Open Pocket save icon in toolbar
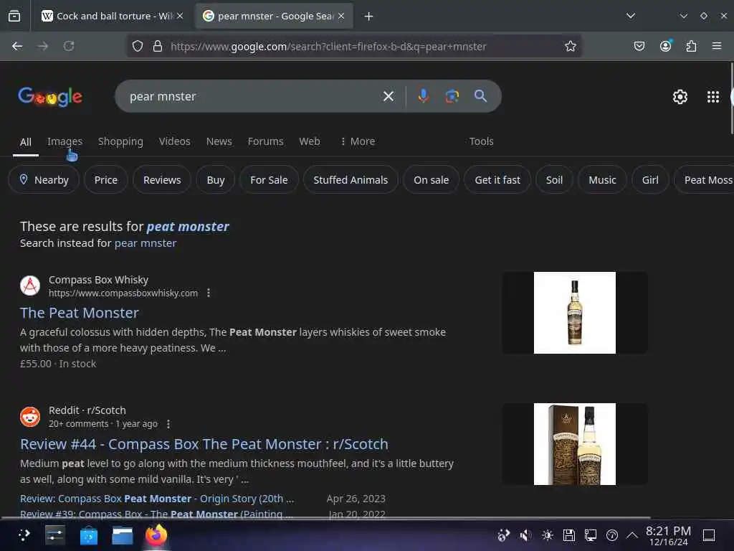This screenshot has width=734, height=551. click(x=639, y=46)
